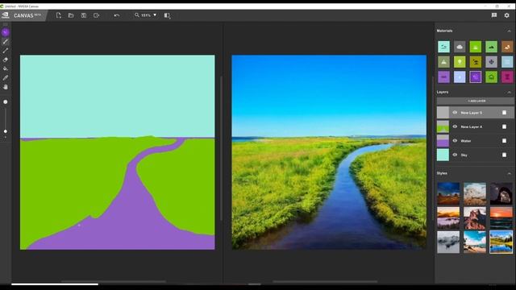
Task: Apply the dark cave arch style
Action: coord(501,193)
